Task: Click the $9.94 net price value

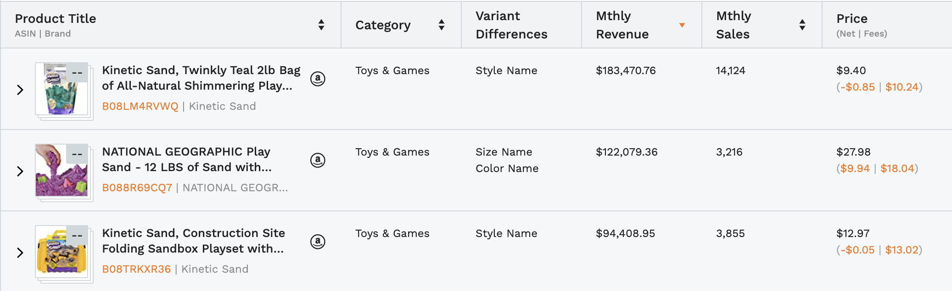Action: (x=855, y=168)
